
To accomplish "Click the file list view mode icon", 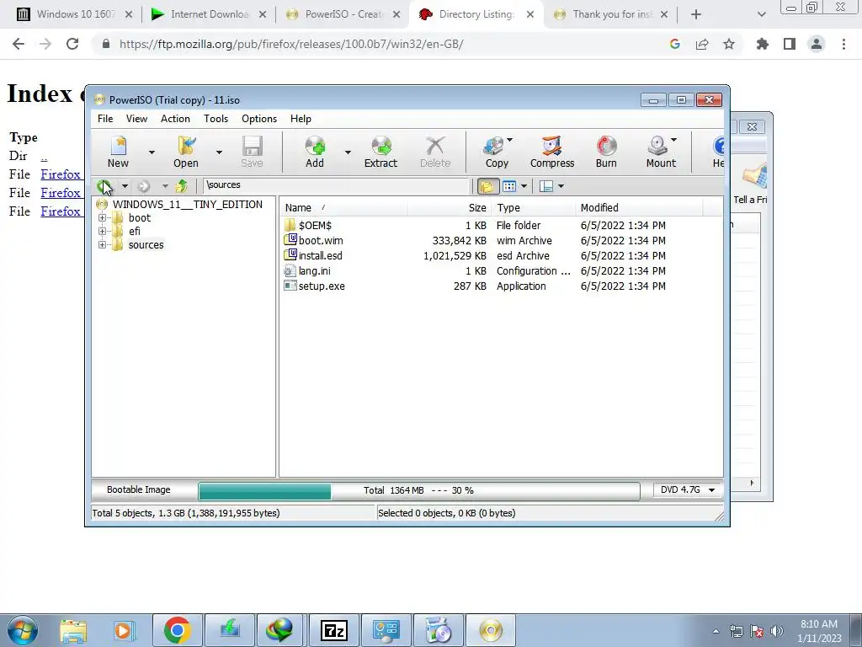I will coord(509,186).
